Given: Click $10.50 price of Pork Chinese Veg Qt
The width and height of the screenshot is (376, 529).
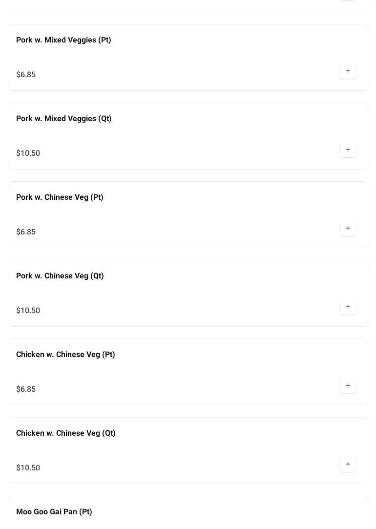Looking at the screenshot, I should [28, 311].
